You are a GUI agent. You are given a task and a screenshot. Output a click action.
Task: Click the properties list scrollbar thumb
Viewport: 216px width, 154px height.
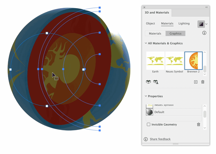click(x=205, y=114)
